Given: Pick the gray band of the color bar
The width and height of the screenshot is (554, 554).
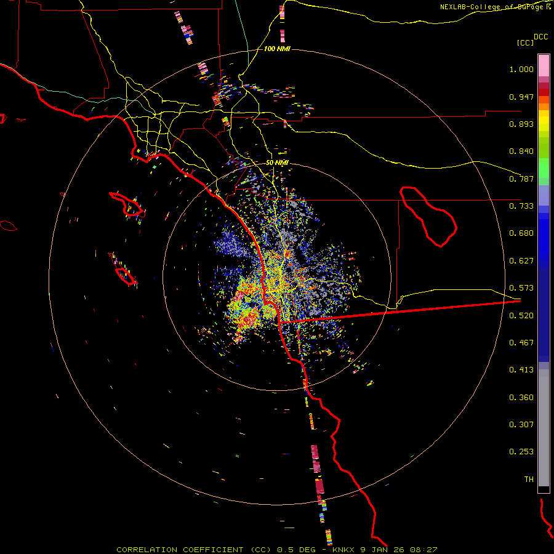Looking at the screenshot, I should (x=544, y=428).
